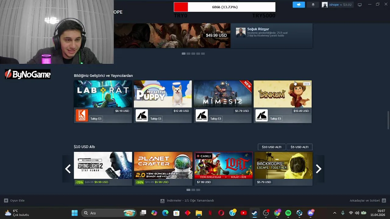Open Microsoft Store from taskbar
Image resolution: width=390 pixels, height=219 pixels.
pyautogui.click(x=176, y=213)
